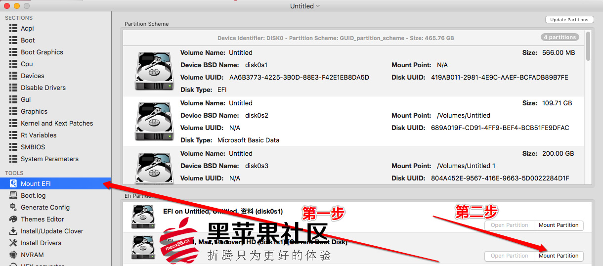The width and height of the screenshot is (603, 266).
Task: Click the EFI on disk0s1 drive icon
Action: tap(143, 217)
